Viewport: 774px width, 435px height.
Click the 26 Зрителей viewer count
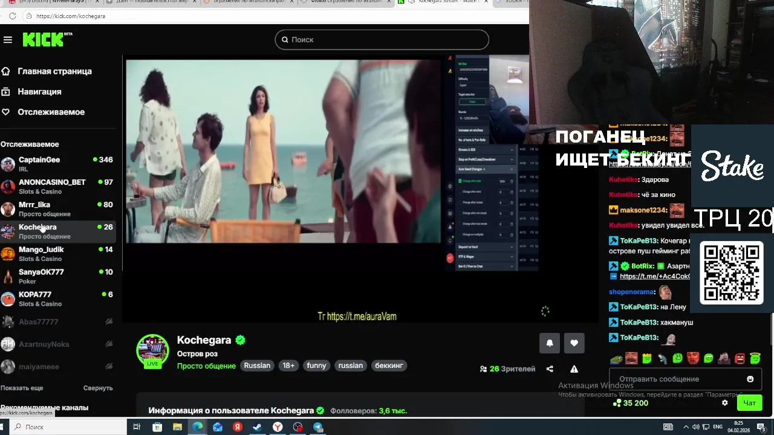click(x=507, y=369)
